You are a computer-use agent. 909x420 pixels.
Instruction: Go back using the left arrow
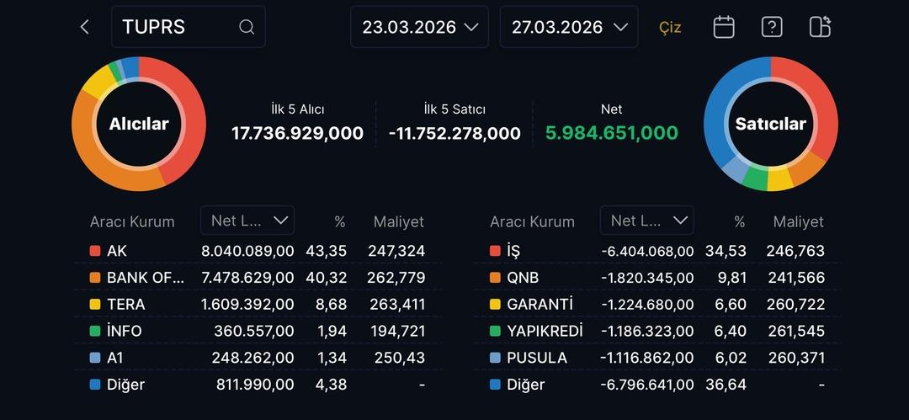click(x=84, y=27)
